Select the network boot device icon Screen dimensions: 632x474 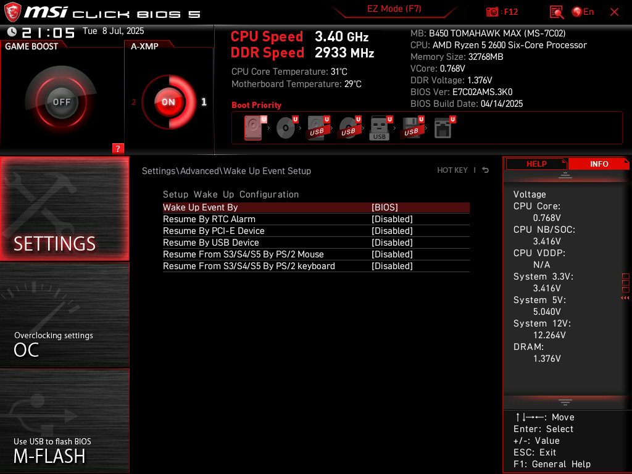(x=444, y=128)
